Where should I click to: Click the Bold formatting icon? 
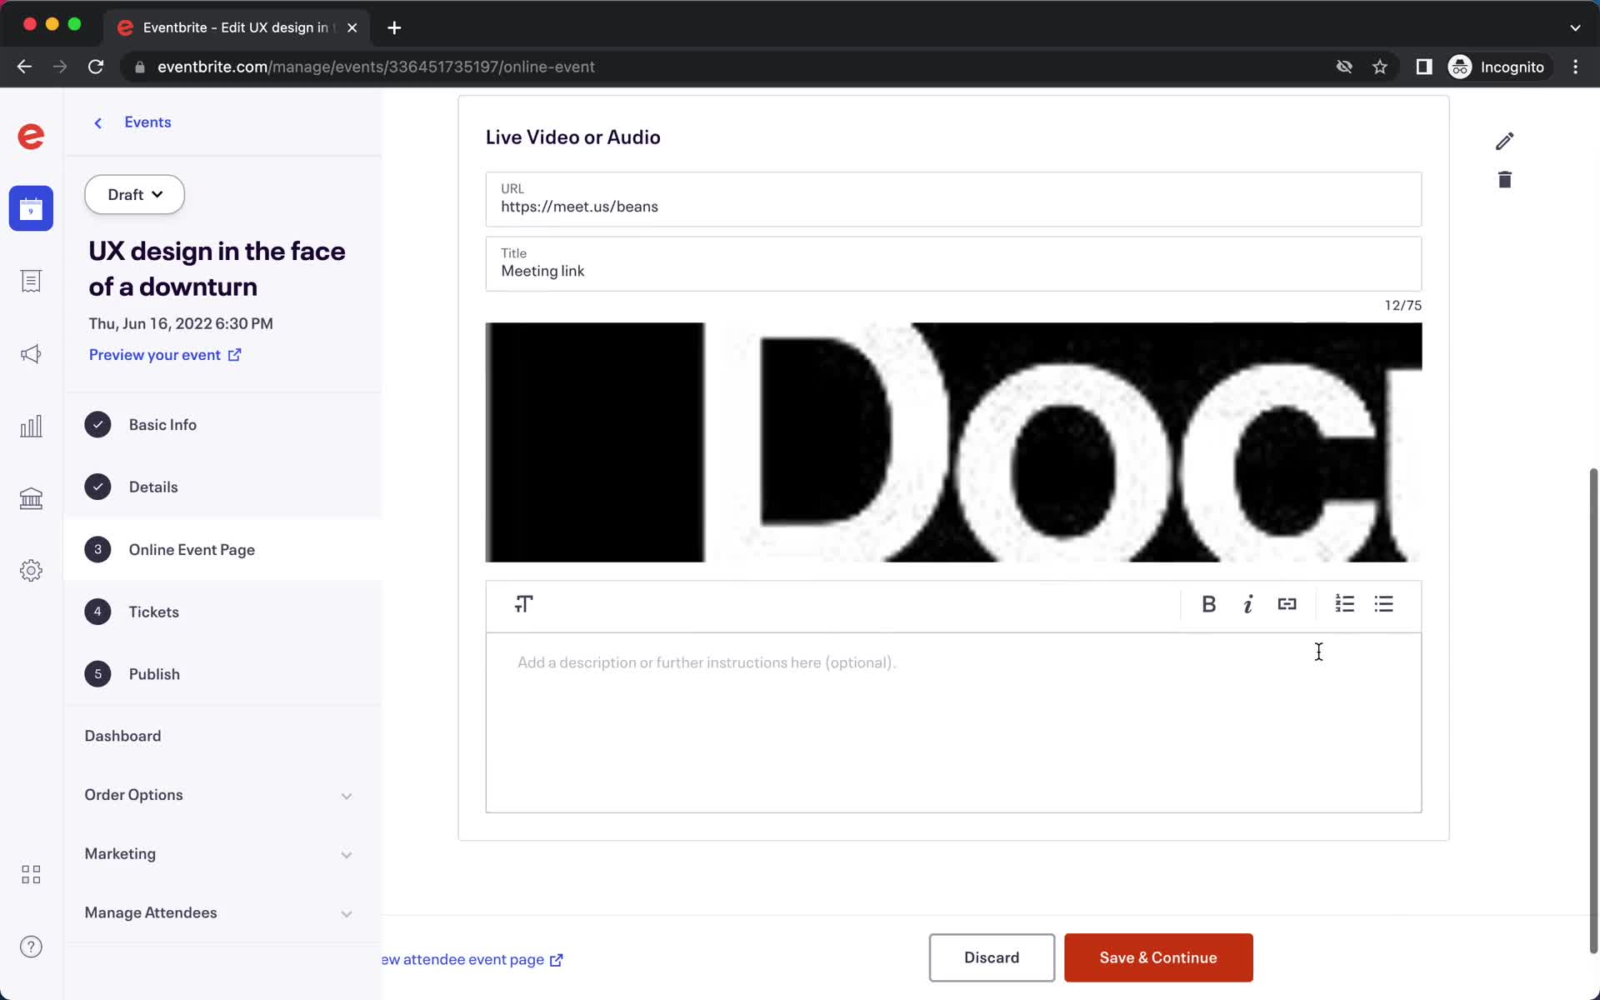[x=1208, y=603]
